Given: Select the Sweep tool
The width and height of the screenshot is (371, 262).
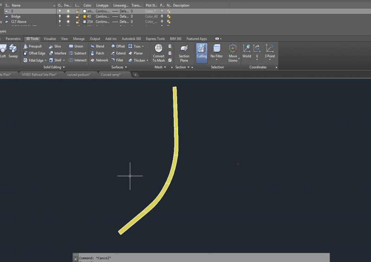Looking at the screenshot, I should point(13,51).
